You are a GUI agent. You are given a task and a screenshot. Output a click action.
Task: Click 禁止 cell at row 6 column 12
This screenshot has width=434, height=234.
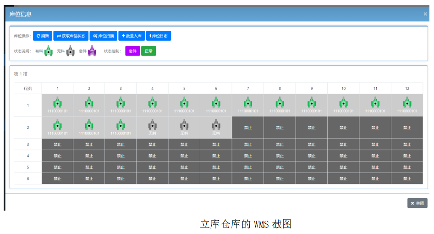point(407,178)
